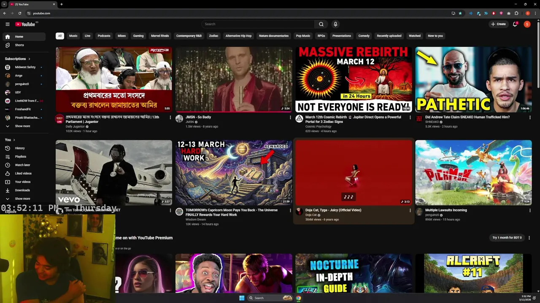The height and width of the screenshot is (303, 540).
Task: Open the notifications bell
Action: click(x=515, y=24)
